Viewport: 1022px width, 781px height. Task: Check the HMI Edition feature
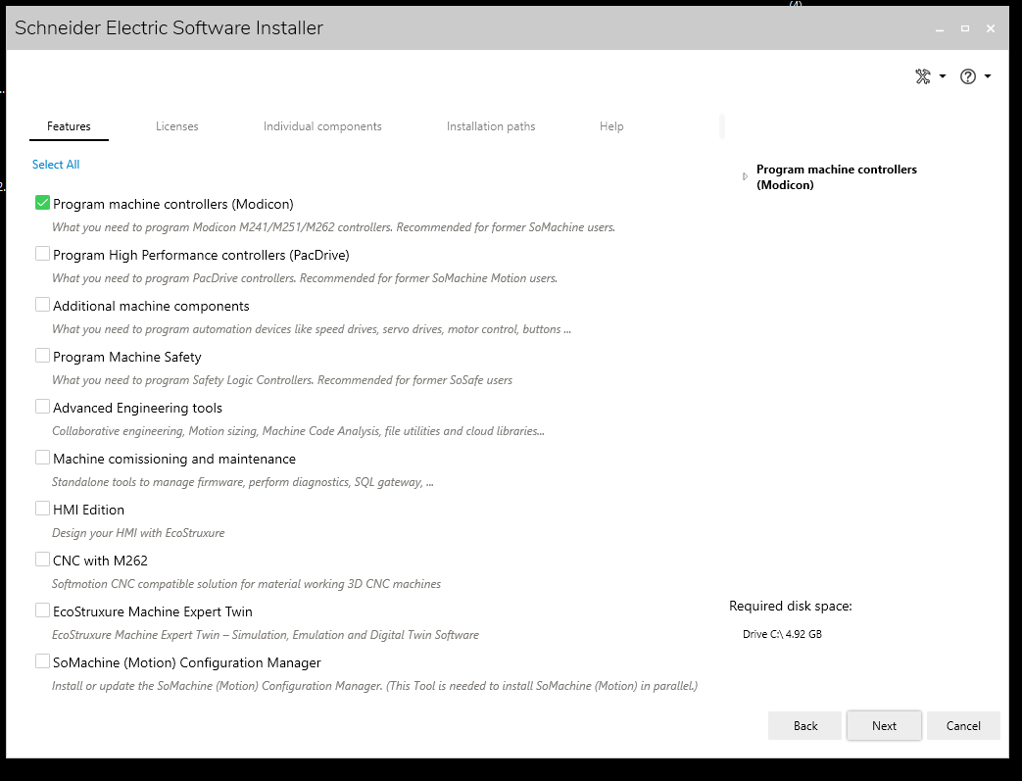pos(42,509)
